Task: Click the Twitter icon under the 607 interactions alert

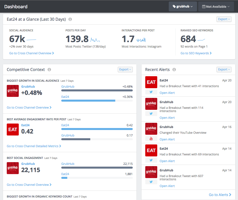Action: point(151,182)
